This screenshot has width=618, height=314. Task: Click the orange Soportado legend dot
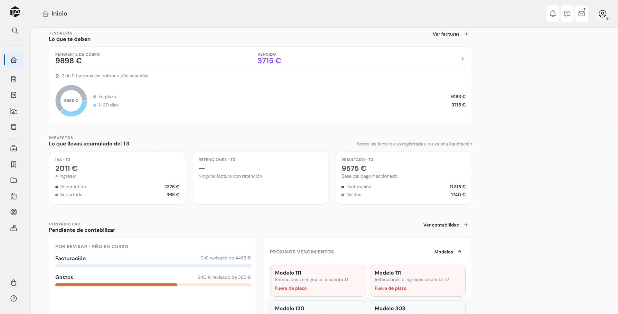(57, 195)
